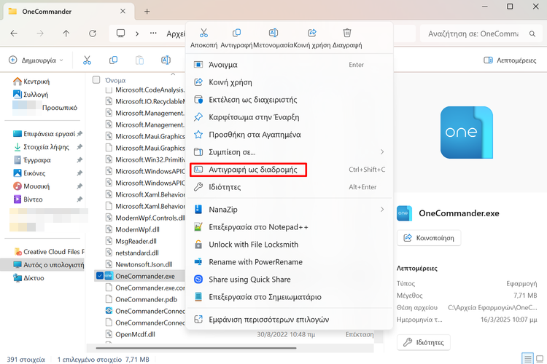547x364 pixels.
Task: Toggle the Λεπτομέρειες details pane
Action: click(510, 60)
